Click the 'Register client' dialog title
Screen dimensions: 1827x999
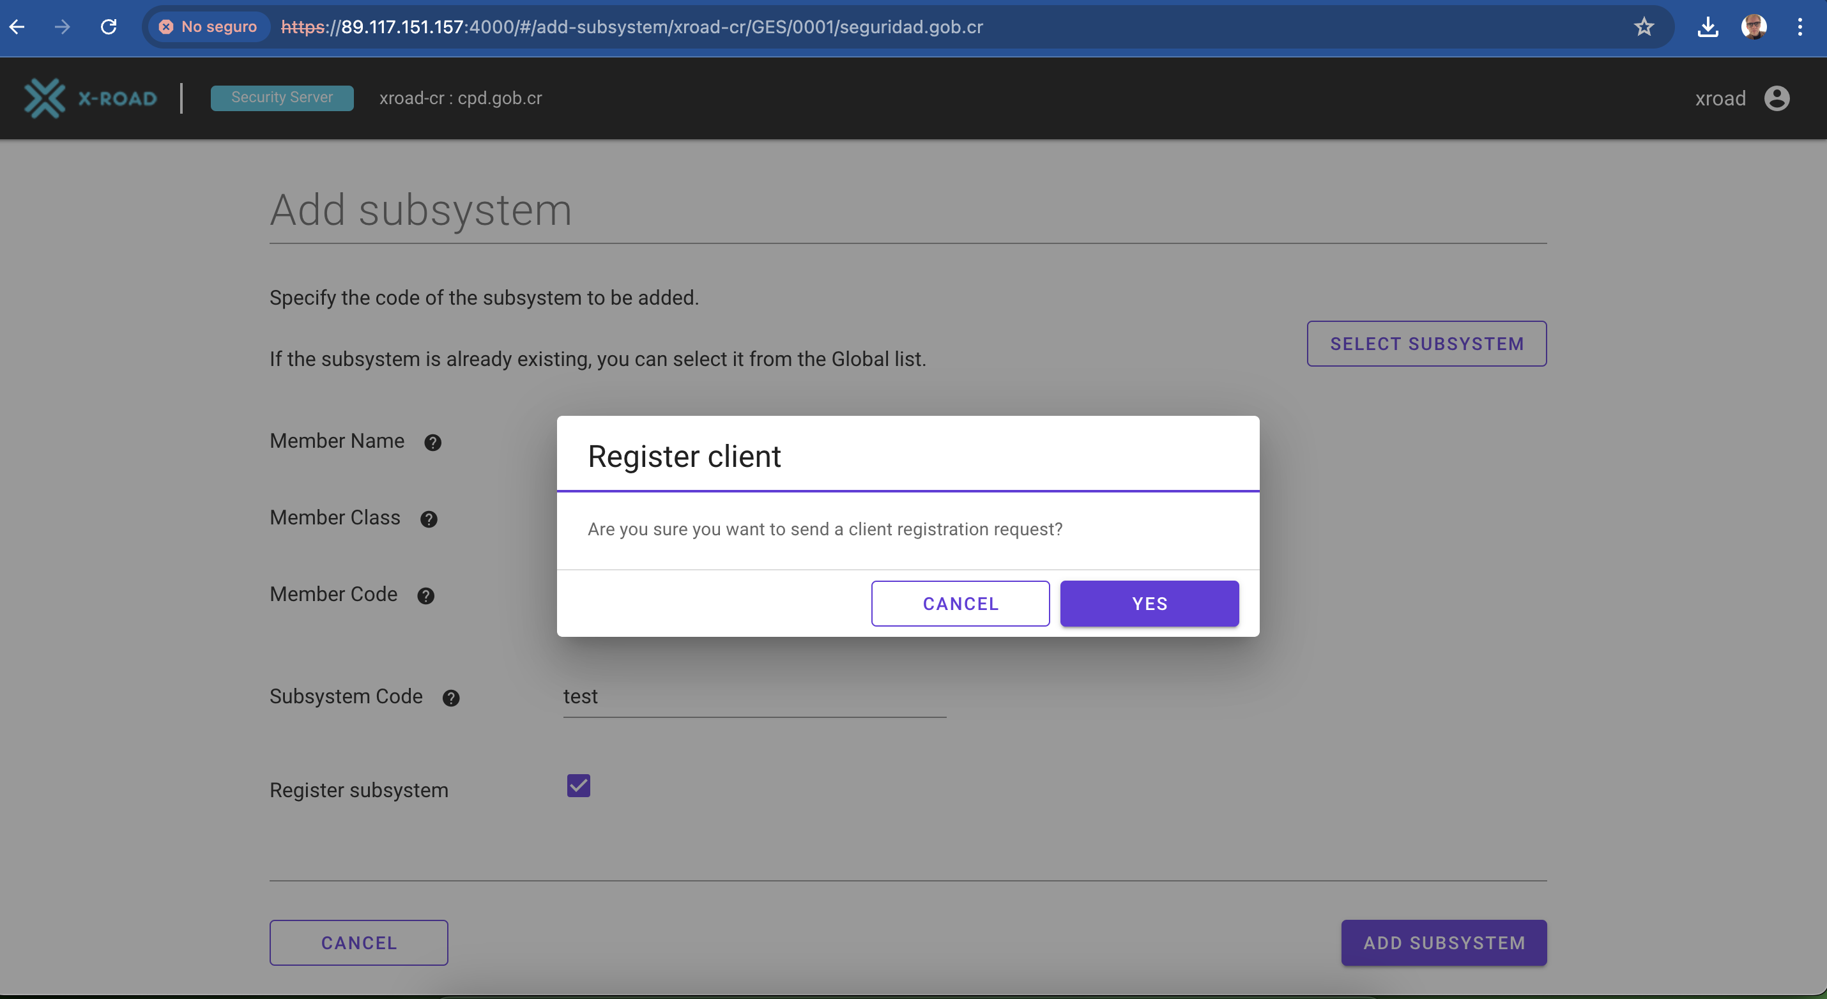(684, 456)
